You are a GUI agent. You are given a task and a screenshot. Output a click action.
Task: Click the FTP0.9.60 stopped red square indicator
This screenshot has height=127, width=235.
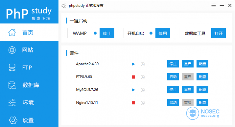133,77
